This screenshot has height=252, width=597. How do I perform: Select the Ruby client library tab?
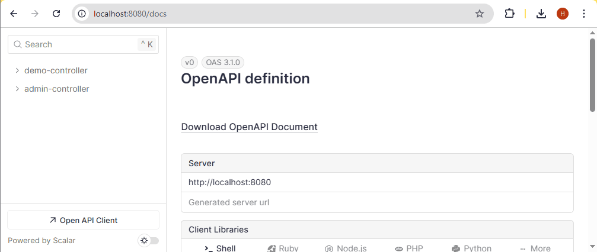[x=283, y=248]
